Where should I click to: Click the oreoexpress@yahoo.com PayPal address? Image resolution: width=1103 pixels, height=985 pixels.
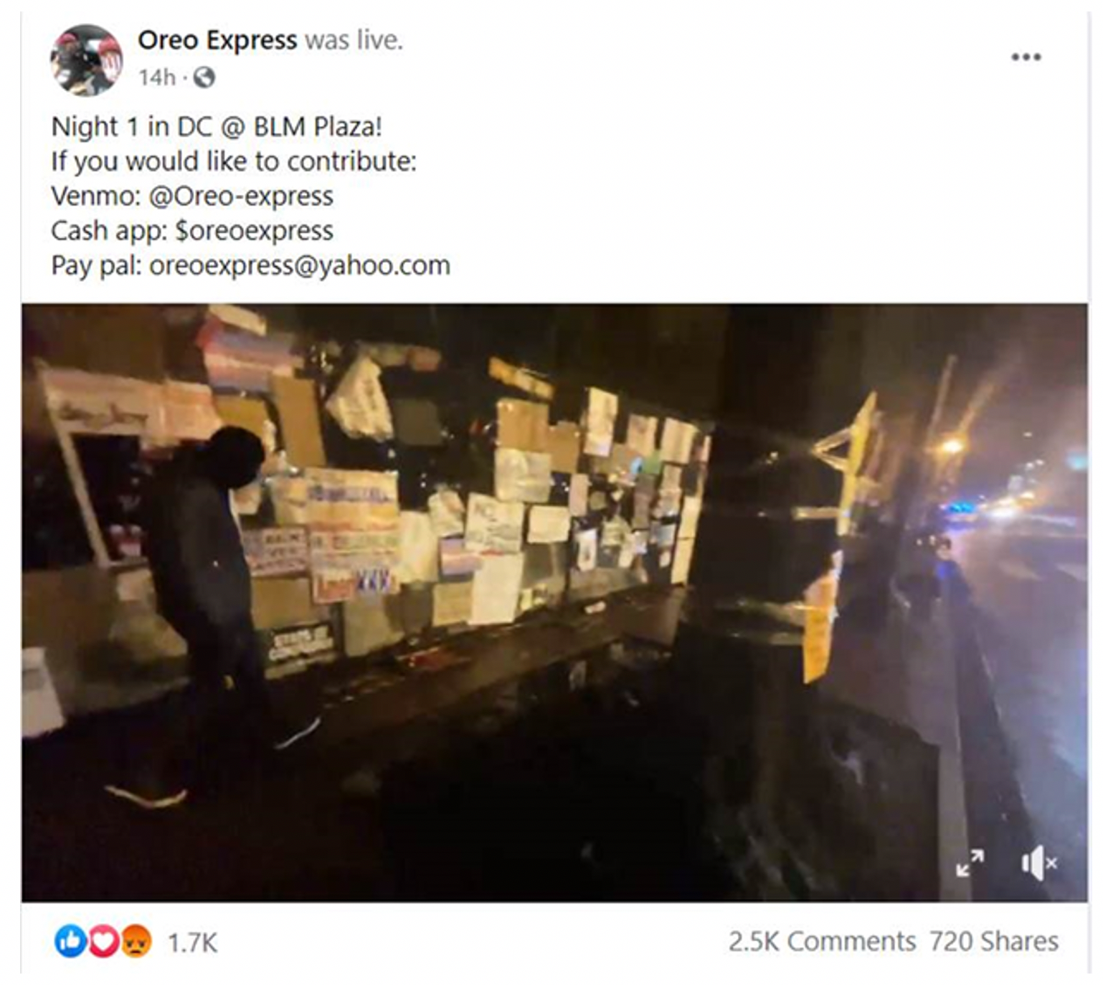pyautogui.click(x=300, y=266)
